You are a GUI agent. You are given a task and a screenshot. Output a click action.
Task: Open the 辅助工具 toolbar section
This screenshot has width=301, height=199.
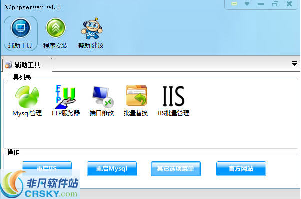pos(21,33)
